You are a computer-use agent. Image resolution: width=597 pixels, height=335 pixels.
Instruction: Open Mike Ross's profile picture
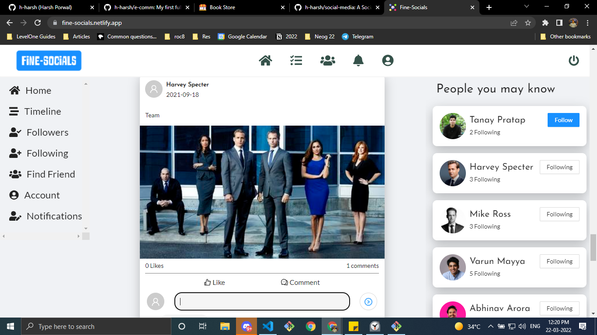pyautogui.click(x=453, y=220)
